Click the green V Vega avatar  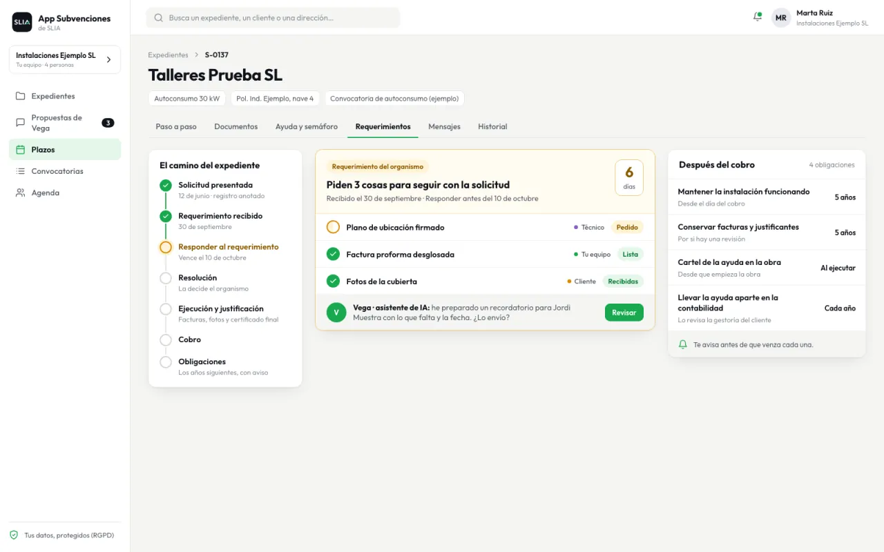click(336, 313)
